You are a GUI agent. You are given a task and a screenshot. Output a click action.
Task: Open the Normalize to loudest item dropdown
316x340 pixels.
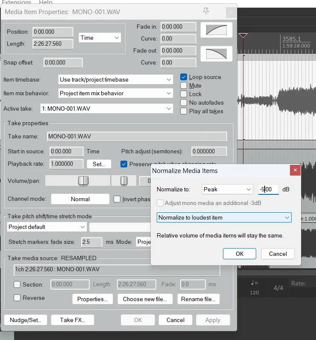pos(224,217)
